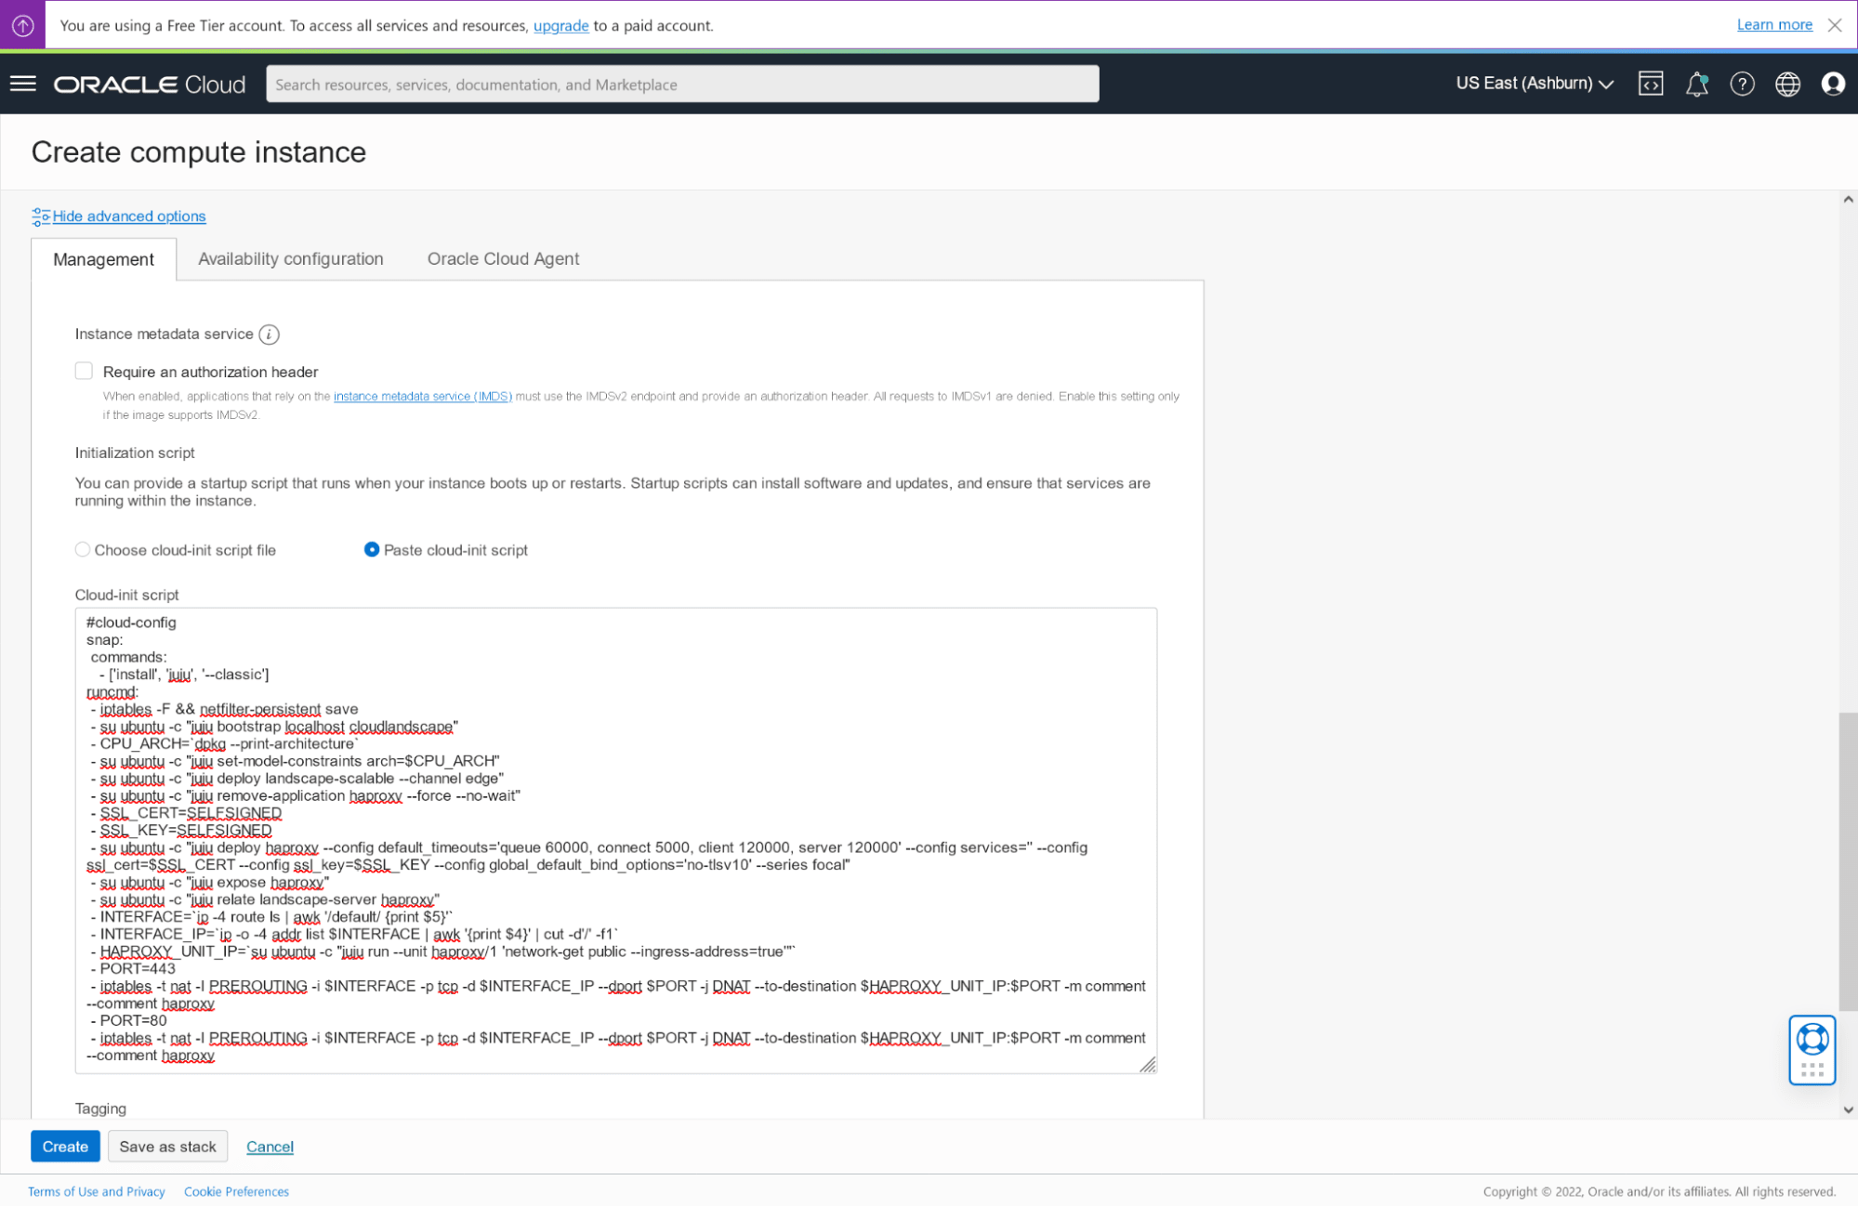Open instance metadata service (IMDS) link
The width and height of the screenshot is (1858, 1207).
(423, 397)
